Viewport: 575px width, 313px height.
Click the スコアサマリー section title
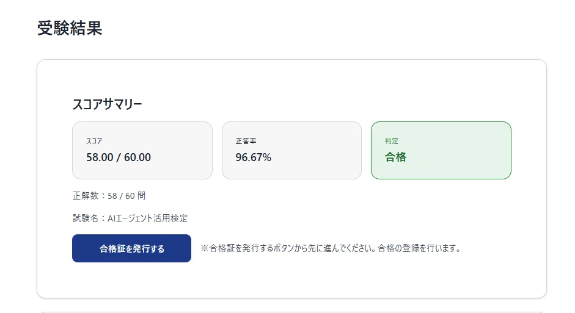[x=107, y=104]
